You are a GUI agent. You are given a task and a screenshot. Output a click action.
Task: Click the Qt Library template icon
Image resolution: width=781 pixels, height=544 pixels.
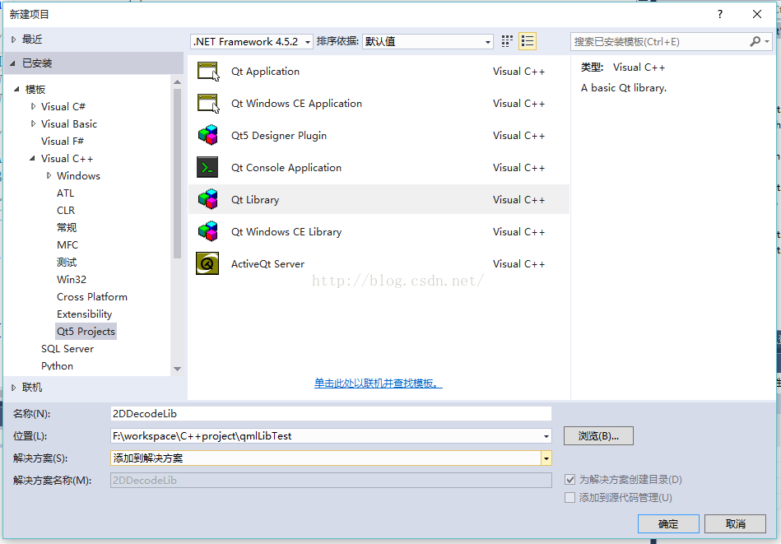(x=208, y=199)
